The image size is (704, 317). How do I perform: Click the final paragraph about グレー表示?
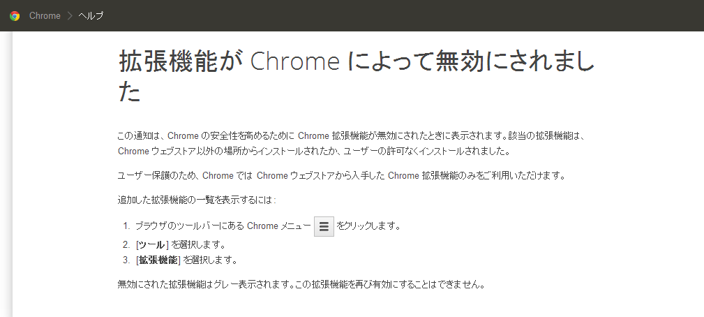coord(301,285)
